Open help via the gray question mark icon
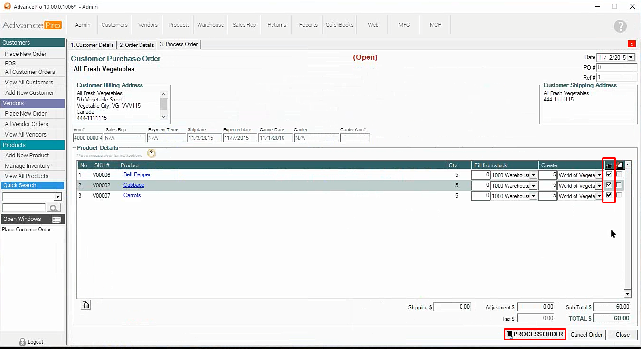The height and width of the screenshot is (349, 641). pyautogui.click(x=620, y=27)
